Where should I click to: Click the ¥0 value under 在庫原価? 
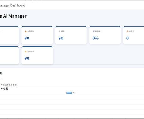[27, 58]
